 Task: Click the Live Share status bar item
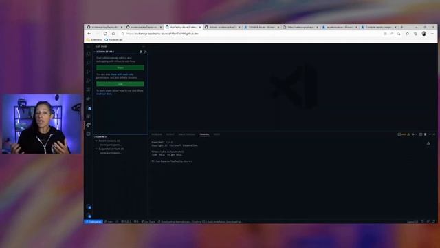click(148, 222)
